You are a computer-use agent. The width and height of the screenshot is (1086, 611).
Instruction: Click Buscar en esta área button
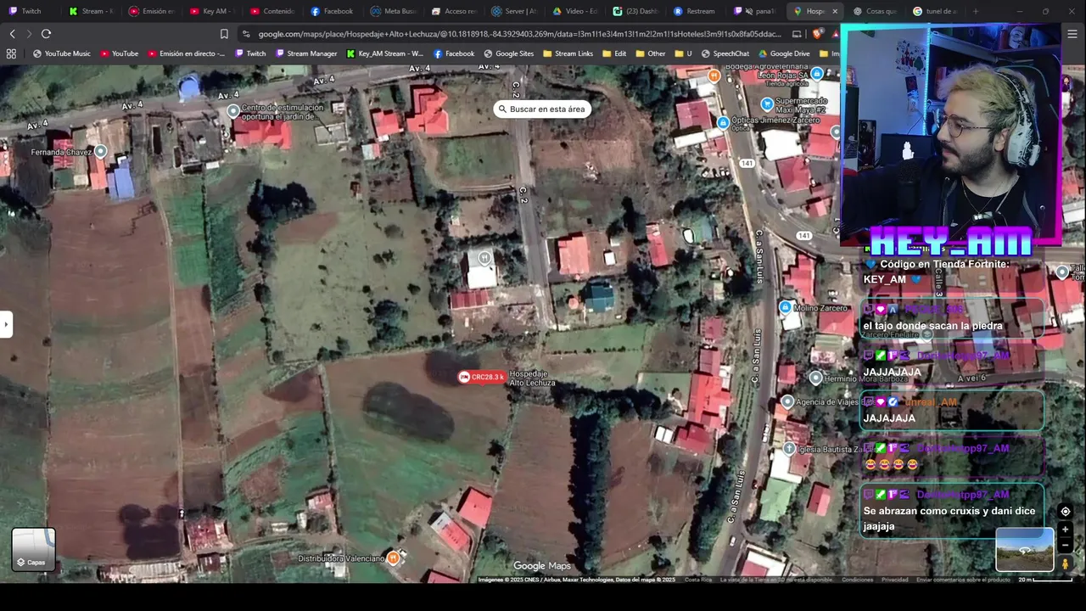click(541, 109)
